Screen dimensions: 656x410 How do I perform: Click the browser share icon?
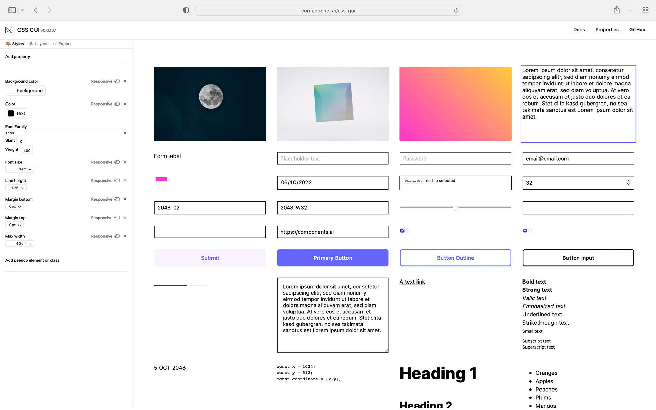point(617,10)
